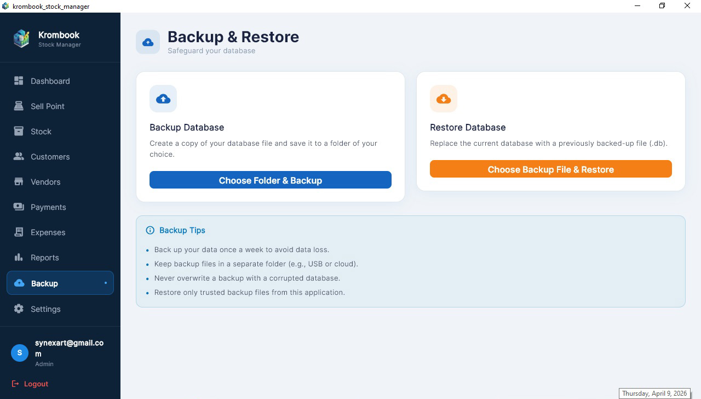Click Choose Backup File & Restore
The width and height of the screenshot is (701, 399).
click(550, 169)
